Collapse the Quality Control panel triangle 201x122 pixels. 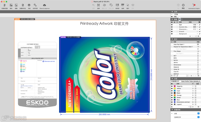click(172, 110)
